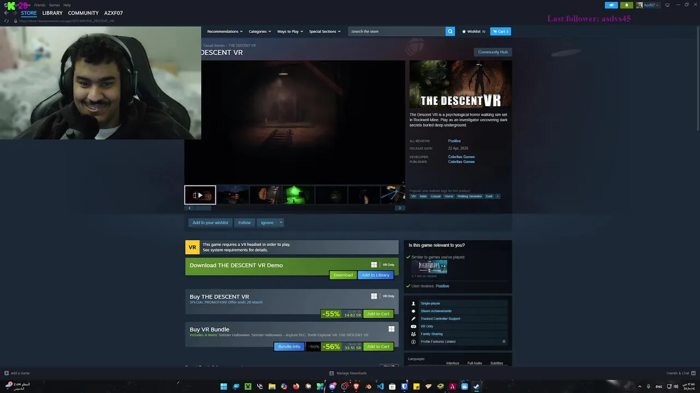This screenshot has width=700, height=393.
Task: Open File Explorer from the taskbar
Action: [x=272, y=386]
